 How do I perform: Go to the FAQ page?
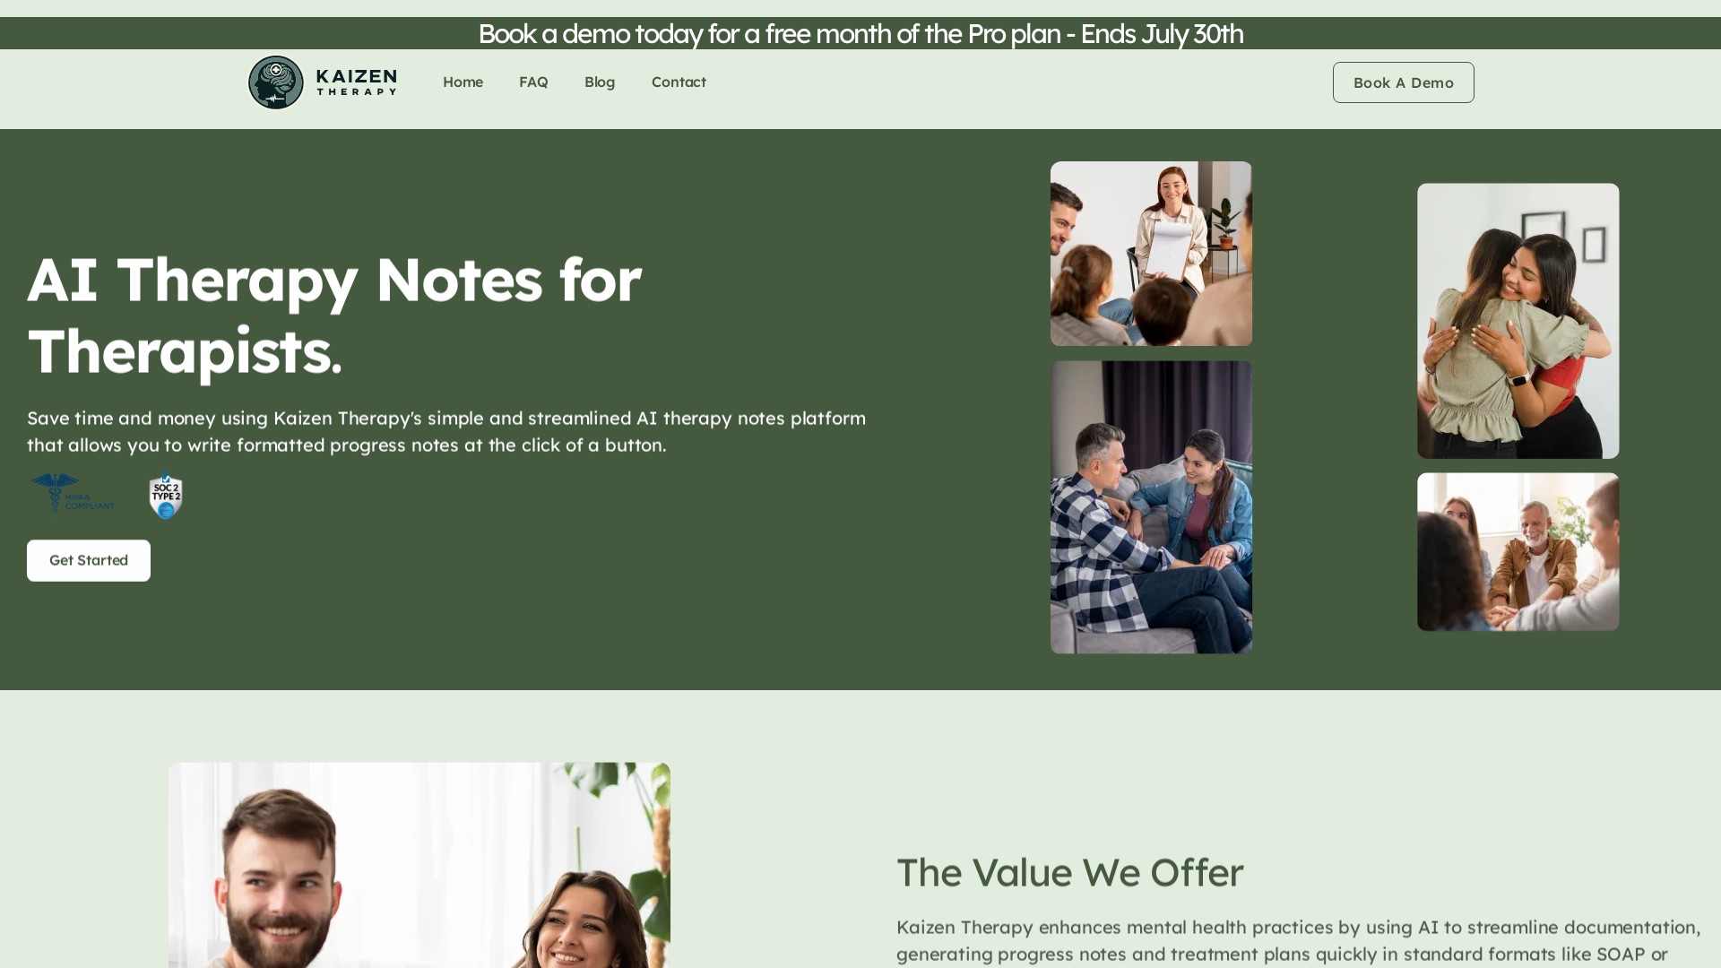point(533,82)
